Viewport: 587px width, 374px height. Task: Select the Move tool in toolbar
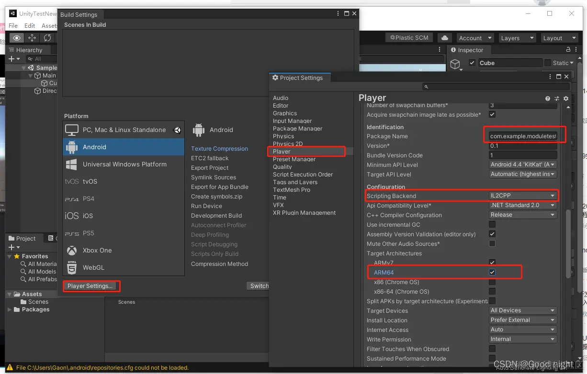click(32, 38)
